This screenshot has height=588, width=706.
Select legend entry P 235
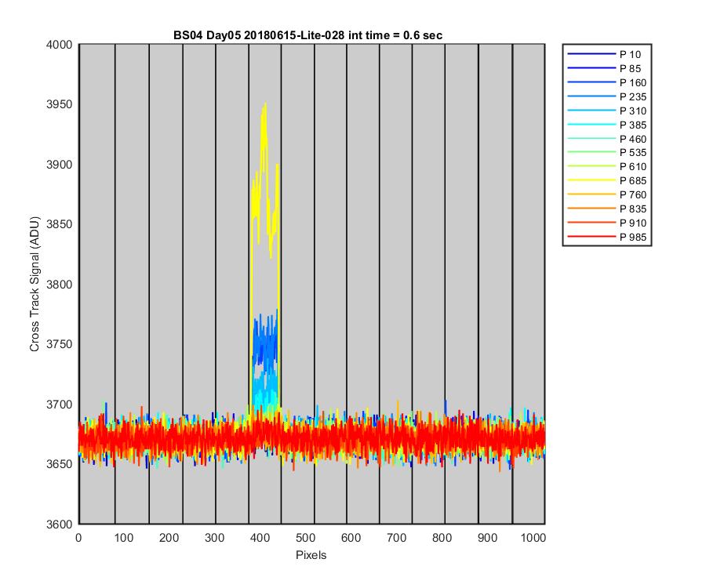pyautogui.click(x=606, y=96)
